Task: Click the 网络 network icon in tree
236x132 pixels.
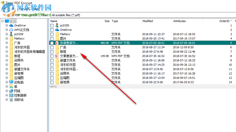Action: coord(11,91)
